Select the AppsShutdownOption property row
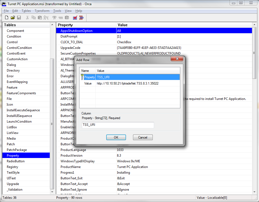Image resolution: width=259 pixels, height=202 pixels. click(154, 31)
